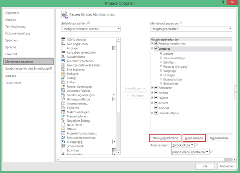
Task: Open the Hauptregisterkarten dropdown
Action: pos(191,29)
